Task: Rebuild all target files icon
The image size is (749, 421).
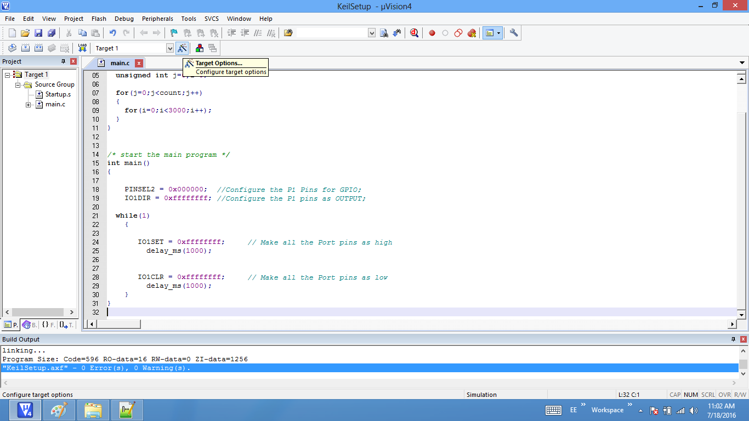Action: pos(38,48)
